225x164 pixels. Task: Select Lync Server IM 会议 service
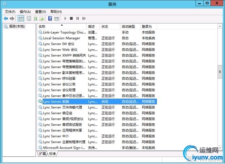point(97,44)
